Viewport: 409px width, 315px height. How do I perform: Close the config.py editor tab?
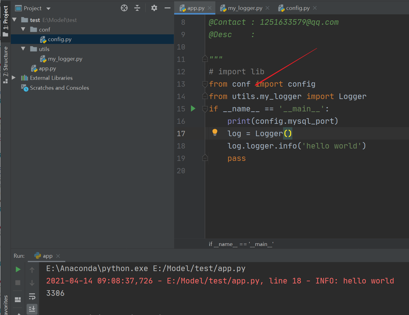(x=315, y=8)
